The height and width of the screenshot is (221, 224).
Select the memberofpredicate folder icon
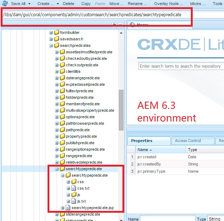(62, 104)
